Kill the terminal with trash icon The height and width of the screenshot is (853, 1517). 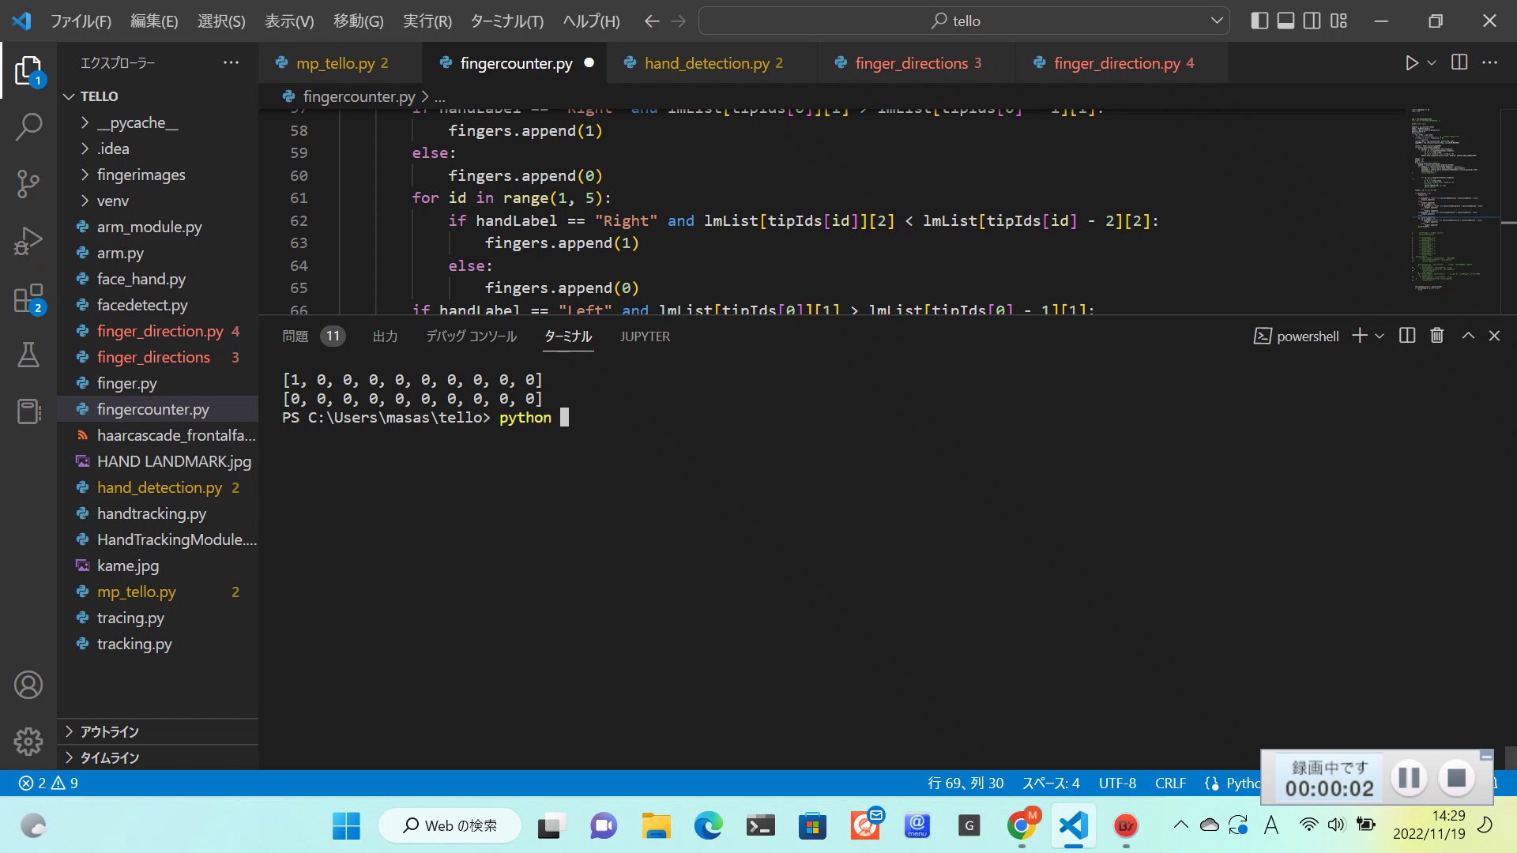(x=1437, y=336)
